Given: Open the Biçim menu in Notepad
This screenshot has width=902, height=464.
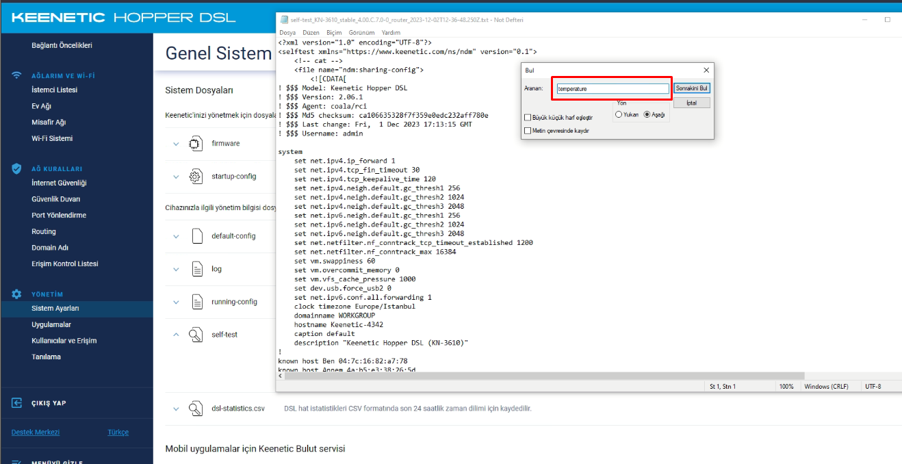Looking at the screenshot, I should coord(334,32).
